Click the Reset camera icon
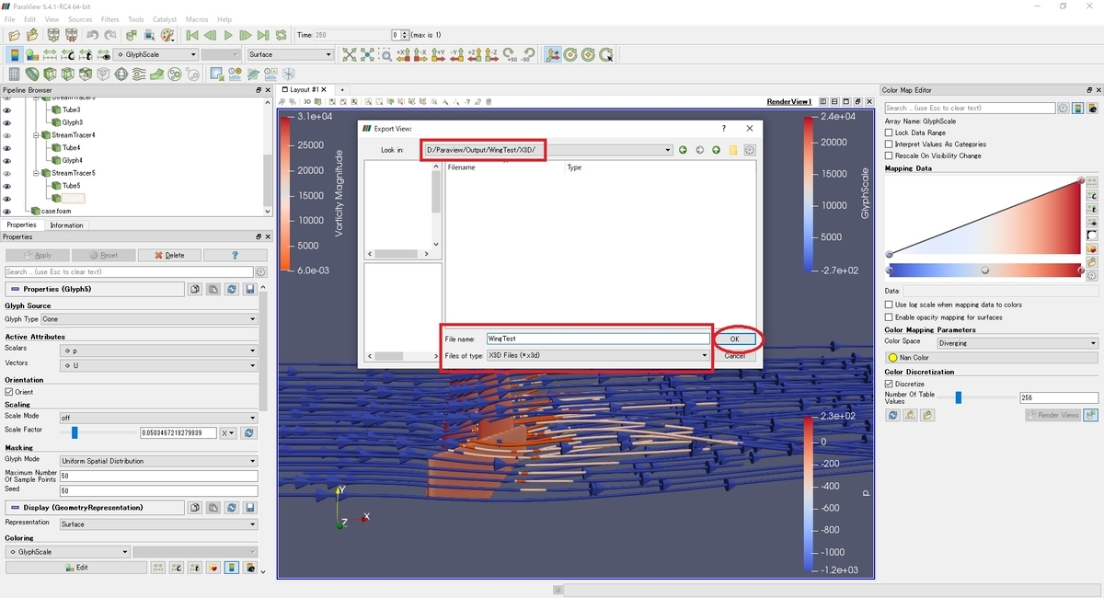The image size is (1104, 598). click(x=350, y=54)
